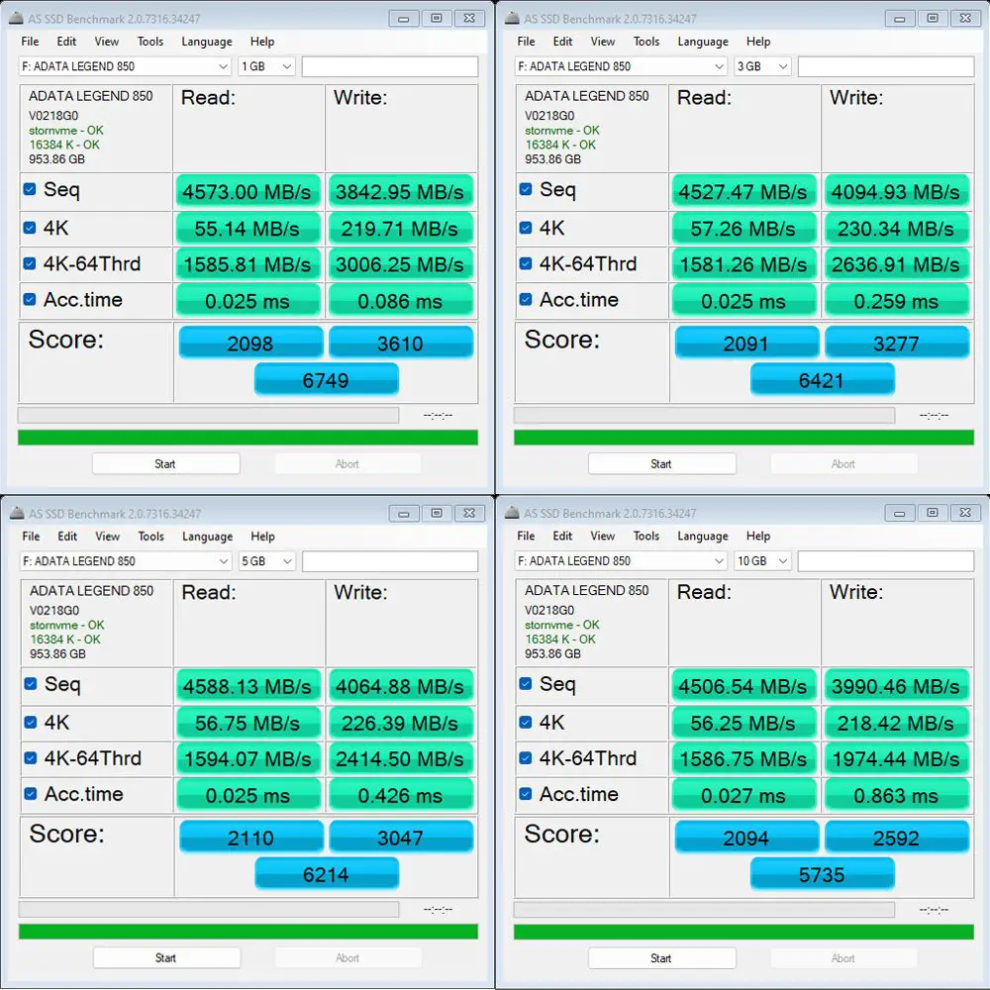The width and height of the screenshot is (990, 990).
Task: Open Help menu in the 5 GB window
Action: tap(262, 536)
